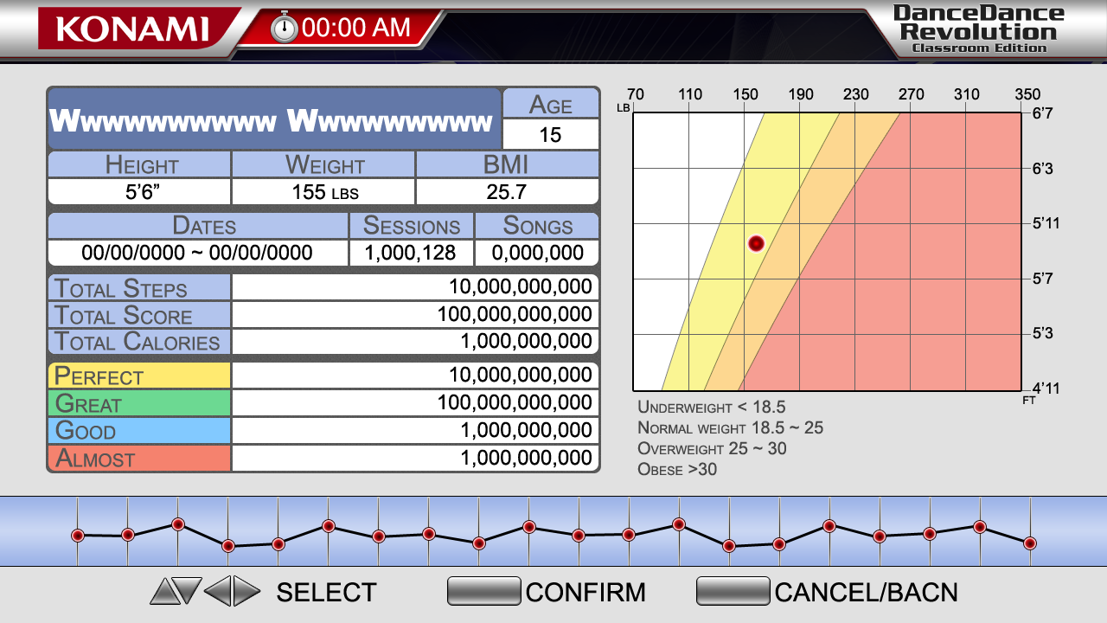Click the dates range 00/00/0000 ~ 00/00/0000
Image resolution: width=1107 pixels, height=623 pixels.
tap(198, 253)
